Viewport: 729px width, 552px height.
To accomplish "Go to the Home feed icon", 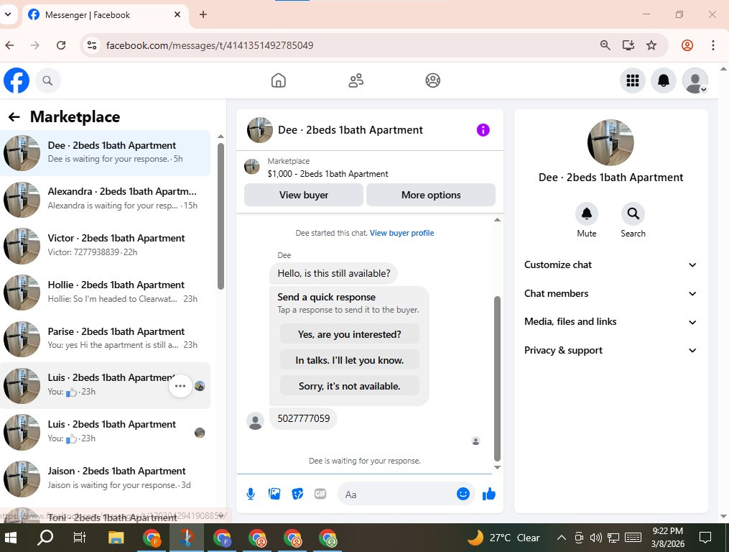I will pos(279,80).
